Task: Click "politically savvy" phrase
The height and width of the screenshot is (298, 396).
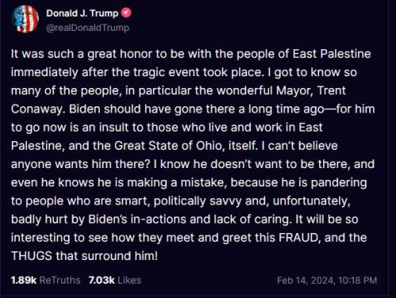Action: 197,201
